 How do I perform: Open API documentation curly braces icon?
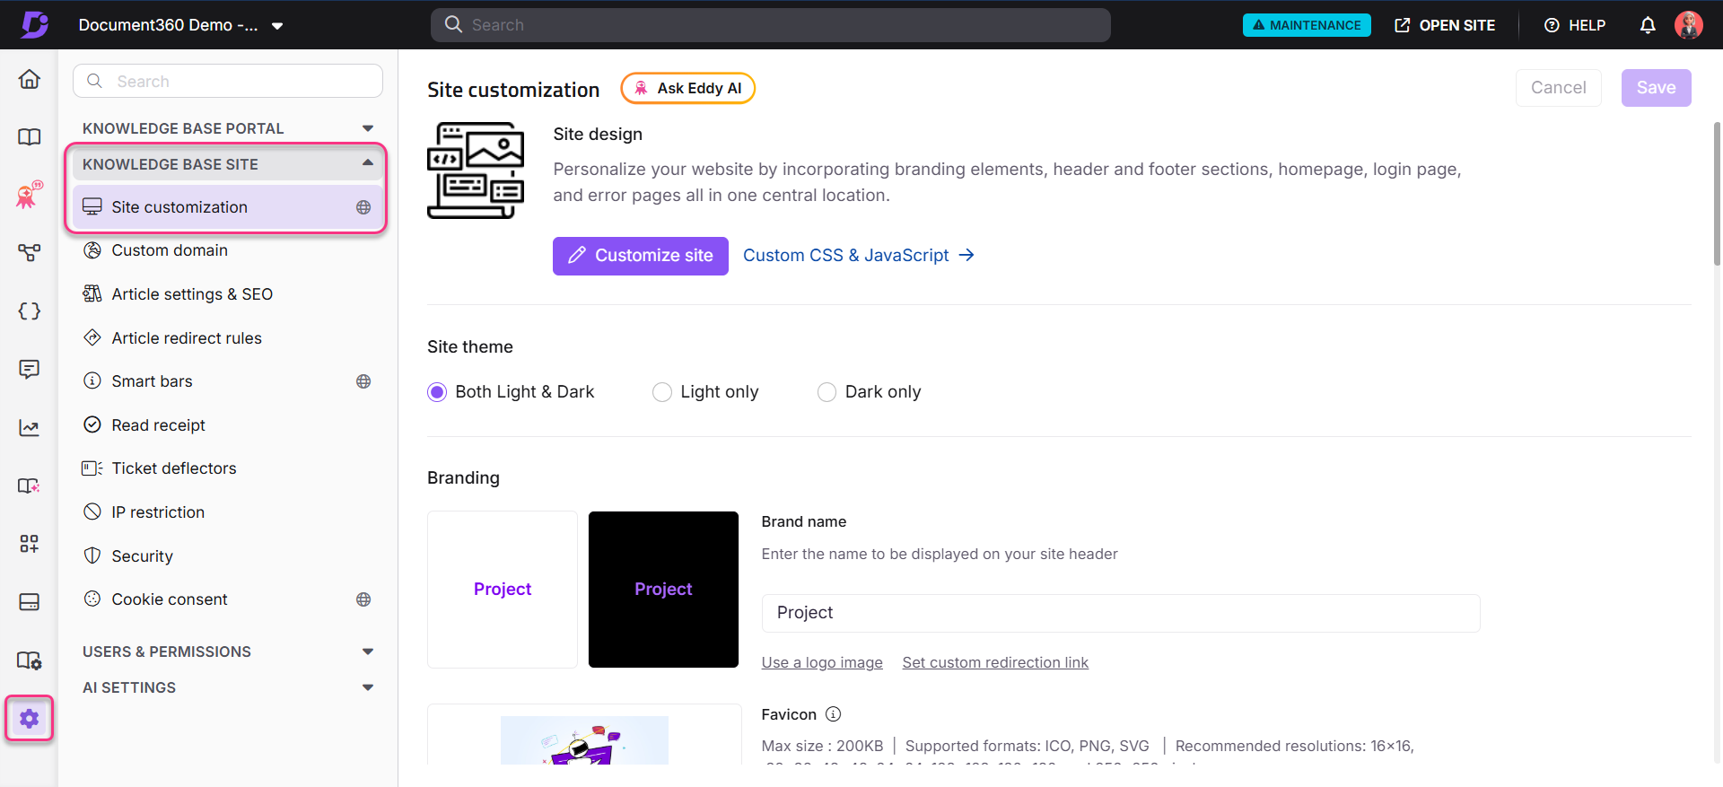pos(30,311)
